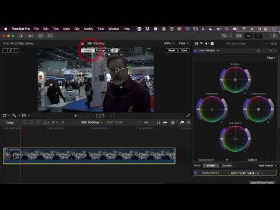
Task: Open the Modify menu
Action: (x=89, y=29)
